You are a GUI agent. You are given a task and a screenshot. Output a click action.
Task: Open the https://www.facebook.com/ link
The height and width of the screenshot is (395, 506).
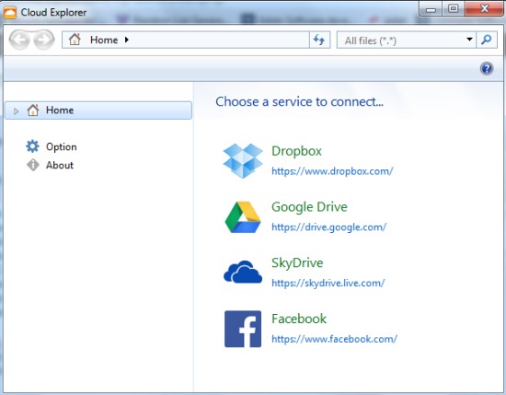click(334, 339)
